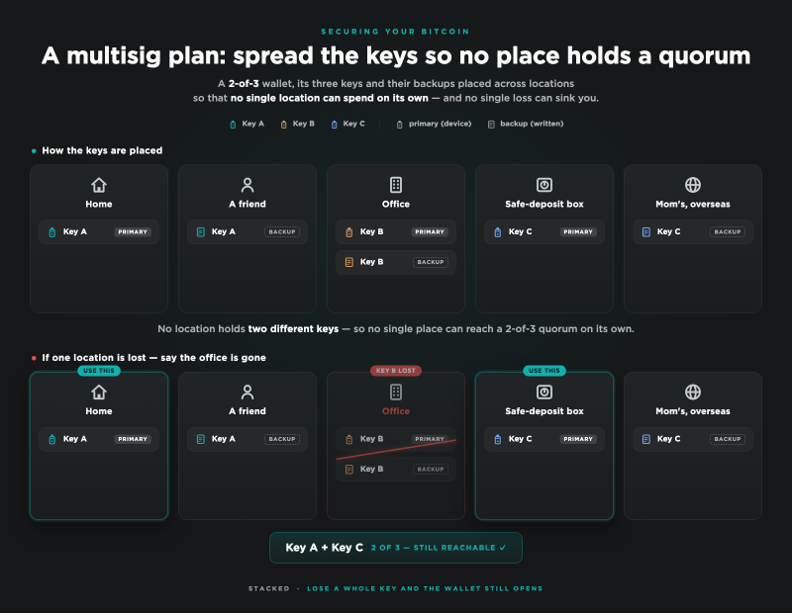Click the Office building icon in top row
The height and width of the screenshot is (613, 792).
coord(395,185)
